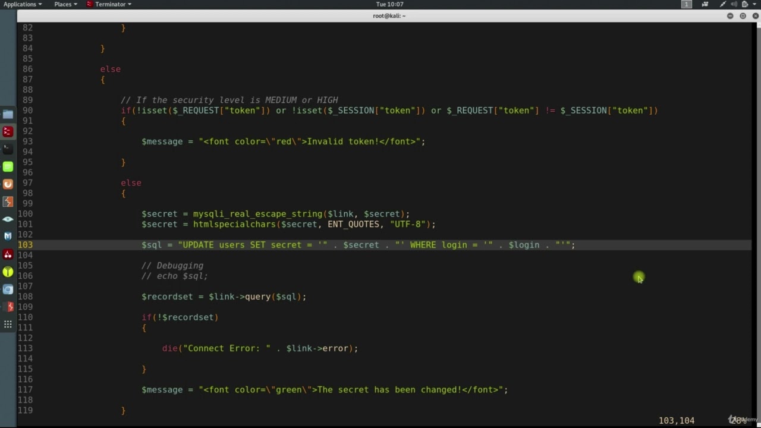Click the volume speaker tray icon

pos(734,4)
